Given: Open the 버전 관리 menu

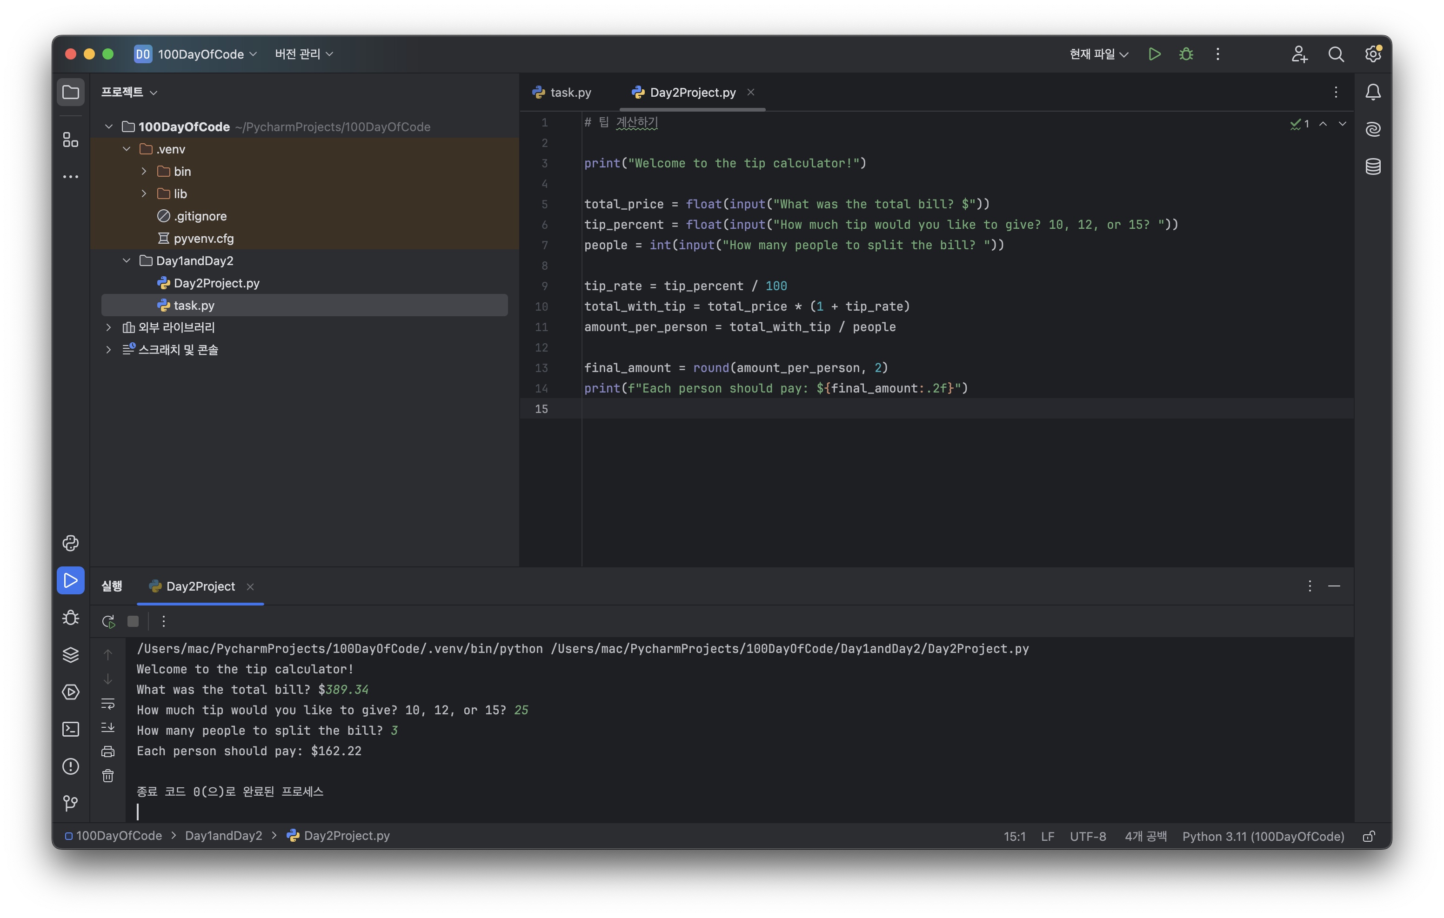Looking at the screenshot, I should coord(303,54).
